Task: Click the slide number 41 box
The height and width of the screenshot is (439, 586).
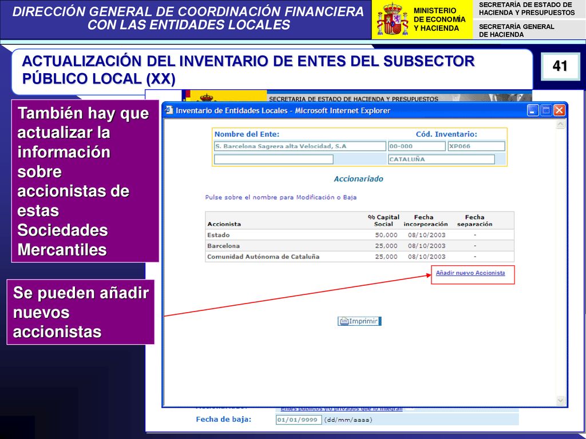Action: pyautogui.click(x=560, y=66)
